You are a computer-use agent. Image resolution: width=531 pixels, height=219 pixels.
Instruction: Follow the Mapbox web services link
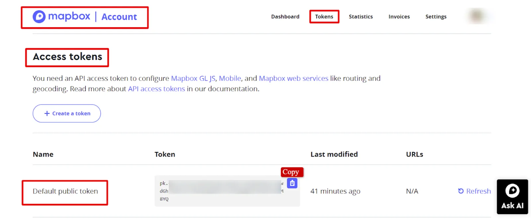point(293,78)
